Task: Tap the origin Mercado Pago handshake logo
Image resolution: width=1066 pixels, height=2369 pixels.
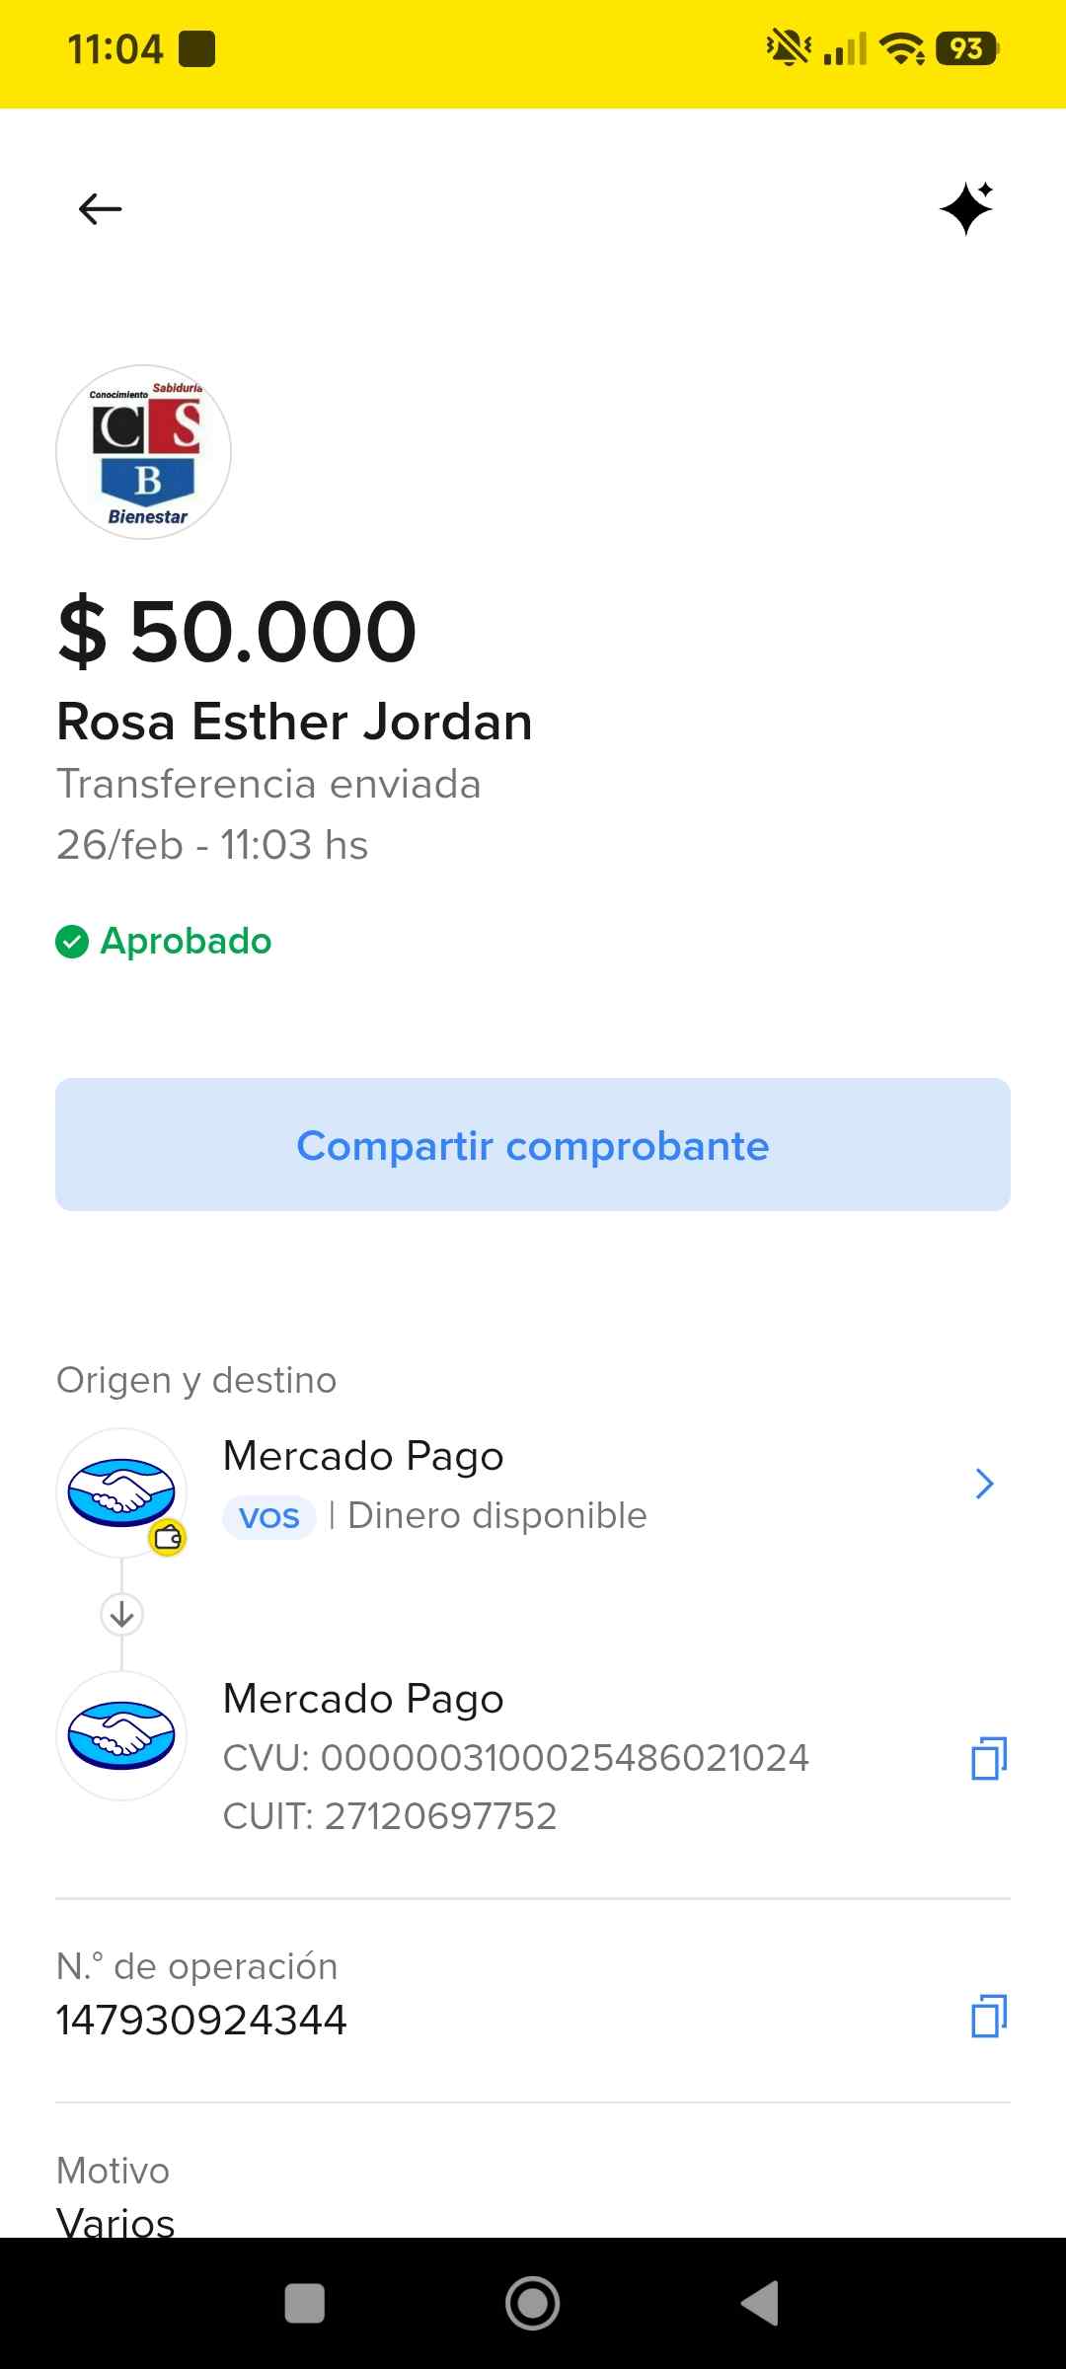Action: tap(121, 1492)
